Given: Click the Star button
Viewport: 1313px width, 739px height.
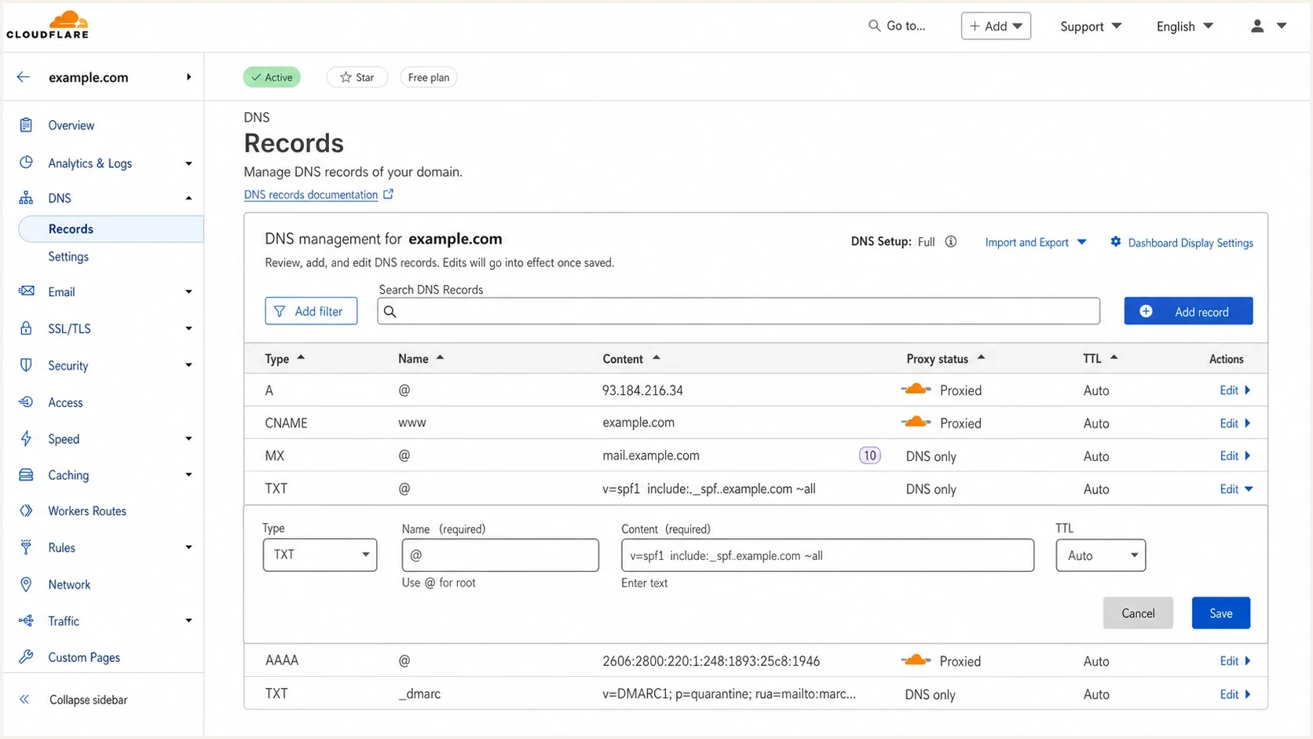Looking at the screenshot, I should (x=357, y=77).
